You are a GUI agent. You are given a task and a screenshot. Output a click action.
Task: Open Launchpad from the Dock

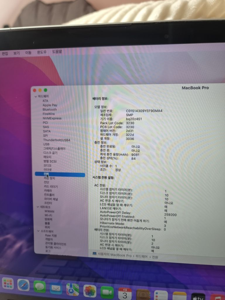click(8, 283)
